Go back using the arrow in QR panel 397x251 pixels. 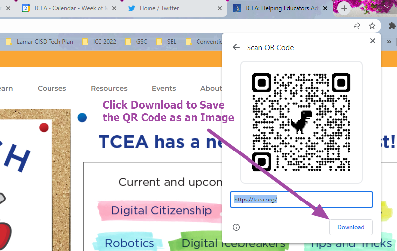click(x=236, y=47)
